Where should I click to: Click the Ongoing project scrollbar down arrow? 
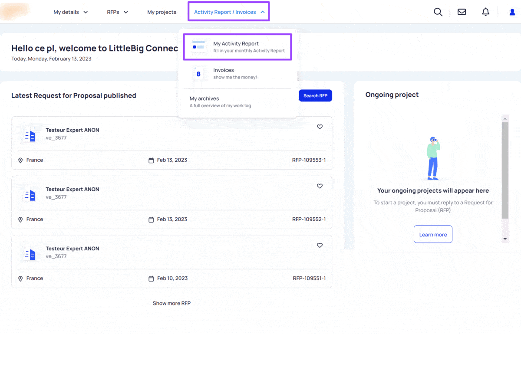click(x=505, y=239)
